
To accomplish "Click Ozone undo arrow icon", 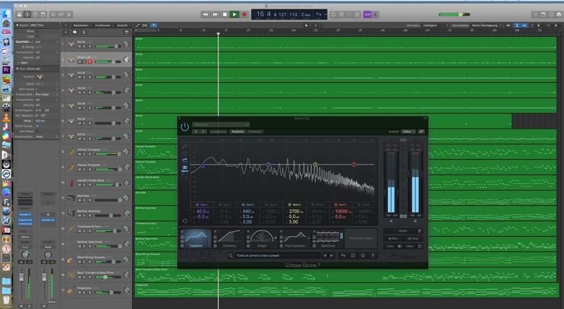I will 343,255.
